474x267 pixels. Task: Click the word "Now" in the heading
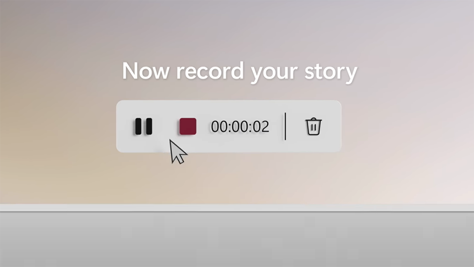(x=146, y=71)
